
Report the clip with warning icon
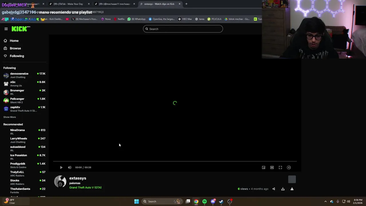(292, 189)
